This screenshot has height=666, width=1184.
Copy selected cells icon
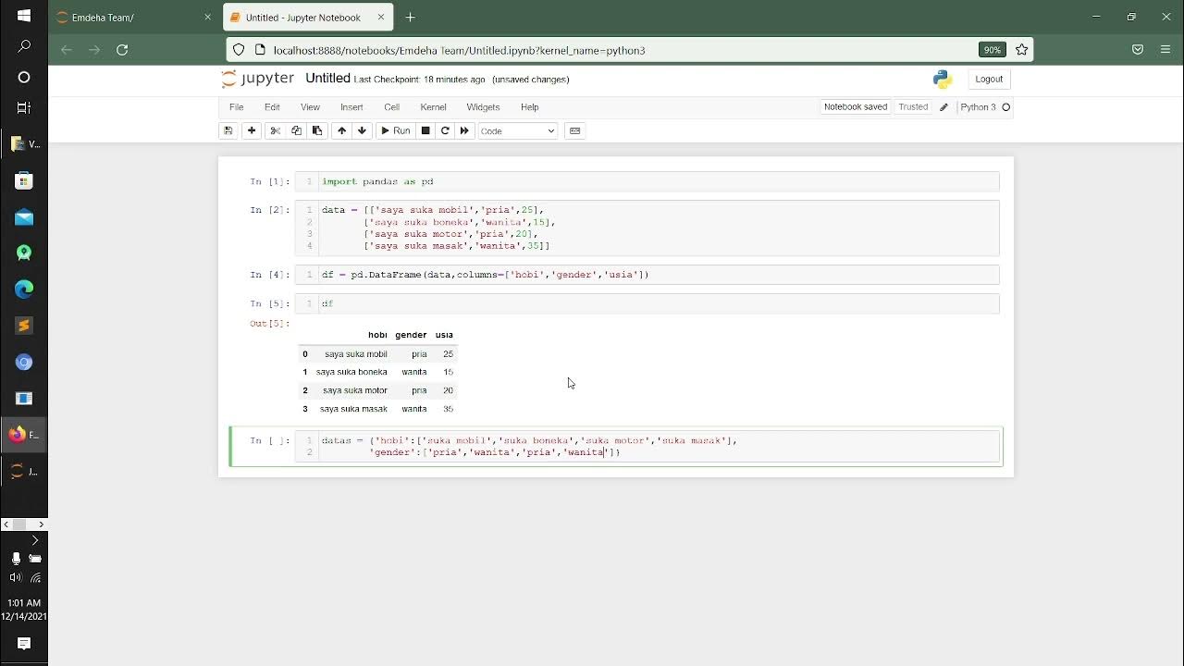pyautogui.click(x=296, y=130)
